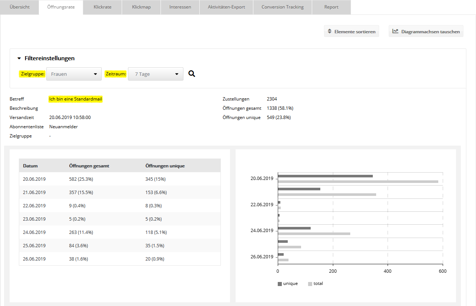Click the Öffnungen gesamt column header

[89, 166]
